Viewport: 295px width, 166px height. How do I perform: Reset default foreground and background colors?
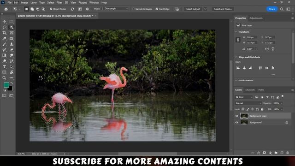click(x=5, y=90)
